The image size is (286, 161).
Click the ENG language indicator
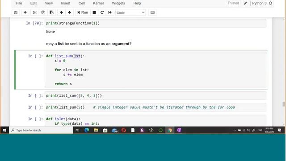click(x=260, y=130)
